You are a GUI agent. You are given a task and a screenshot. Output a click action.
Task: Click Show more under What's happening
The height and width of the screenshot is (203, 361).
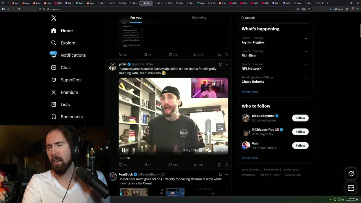(x=250, y=92)
